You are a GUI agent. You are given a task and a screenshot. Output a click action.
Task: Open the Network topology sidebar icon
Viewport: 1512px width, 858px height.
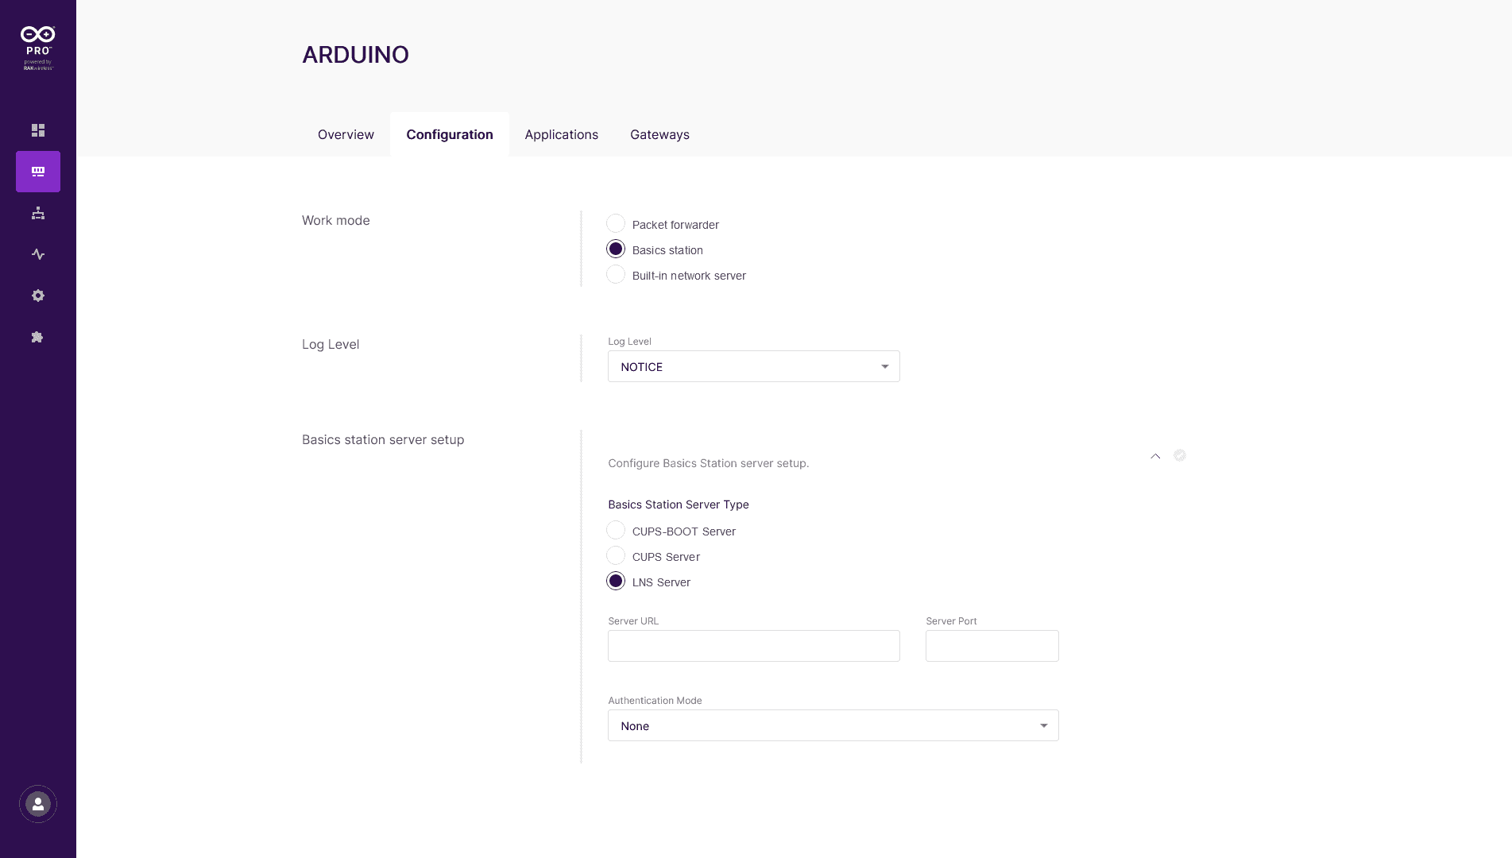click(x=38, y=213)
